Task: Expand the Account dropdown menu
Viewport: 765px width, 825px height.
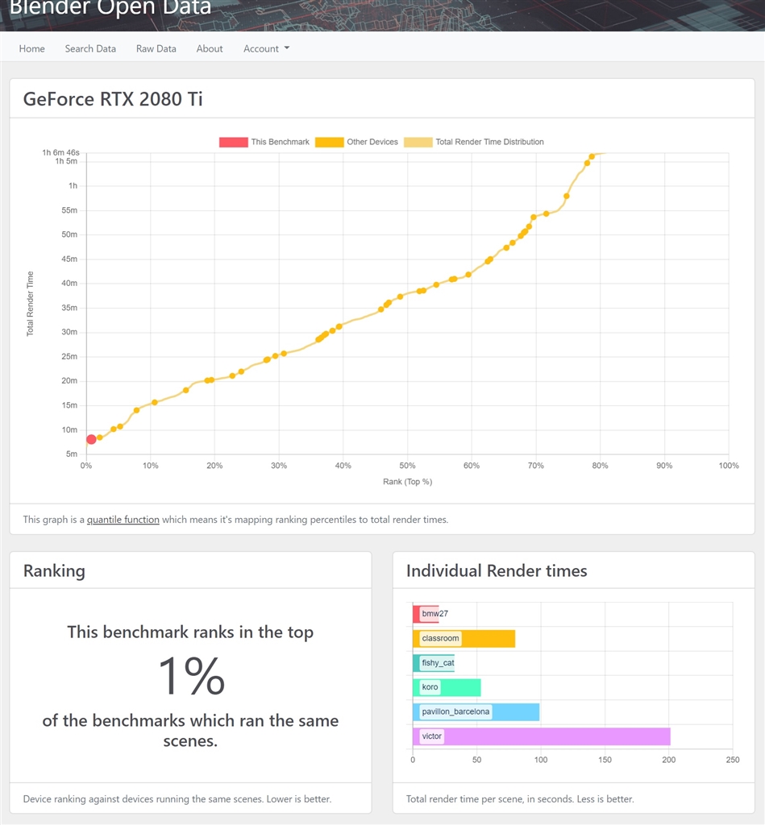Action: pos(266,48)
